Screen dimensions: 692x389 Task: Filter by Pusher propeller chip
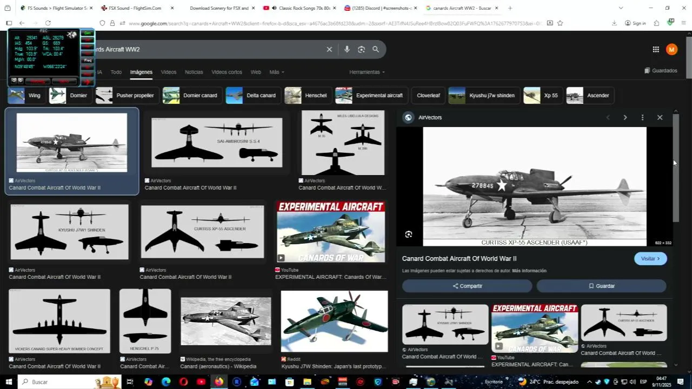[128, 96]
